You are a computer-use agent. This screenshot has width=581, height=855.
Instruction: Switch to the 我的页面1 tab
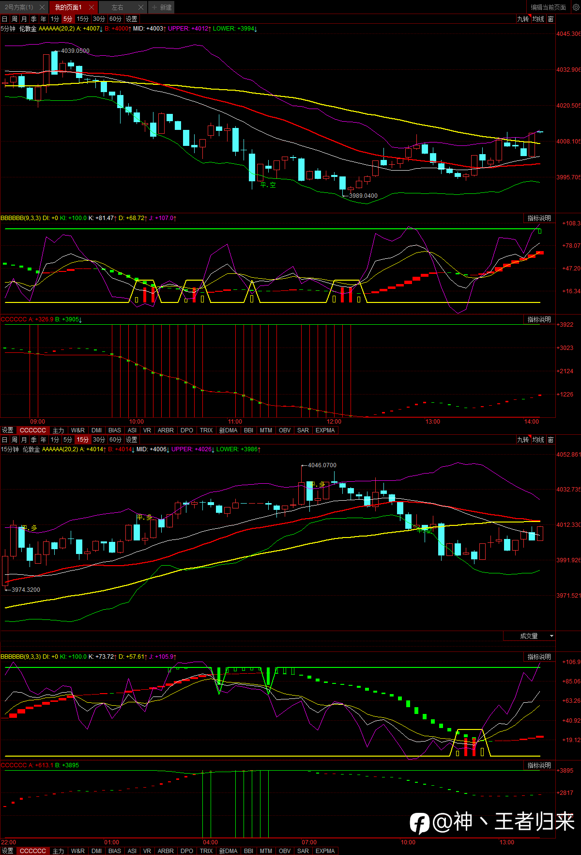68,7
